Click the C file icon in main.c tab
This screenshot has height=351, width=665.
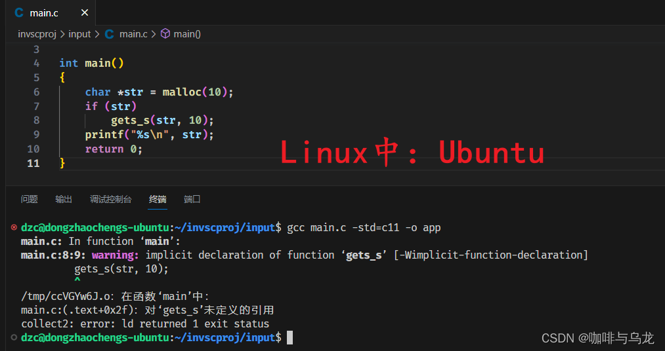click(19, 12)
